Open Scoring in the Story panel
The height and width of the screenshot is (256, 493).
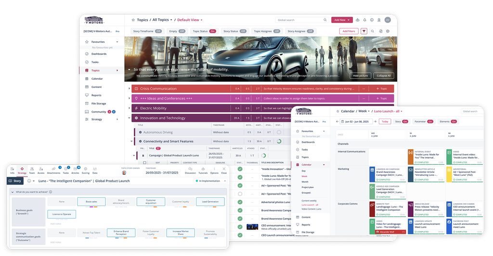[x=86, y=171]
